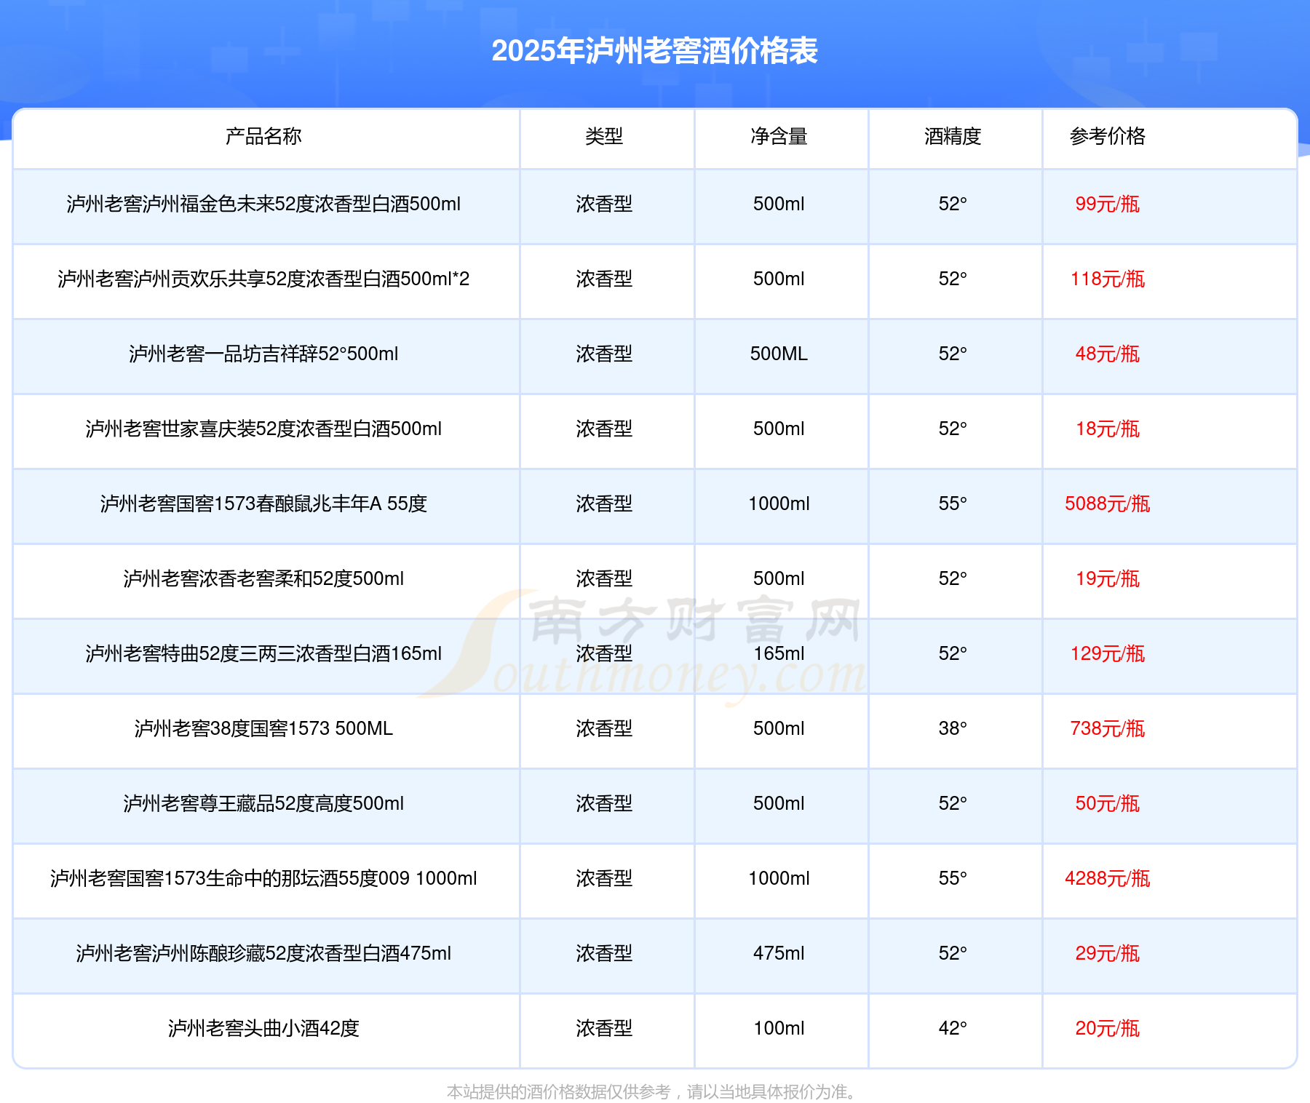Click the 100ml net content cell
The image size is (1310, 1103).
[779, 1028]
